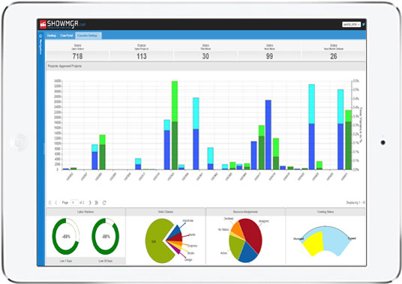Open the Open Orders 718 card
This screenshot has height=284, width=402.
click(x=77, y=51)
